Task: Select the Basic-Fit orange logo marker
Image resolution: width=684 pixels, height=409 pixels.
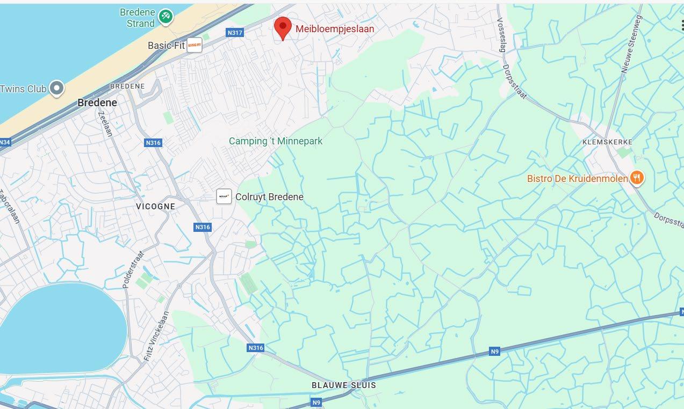Action: [x=195, y=46]
